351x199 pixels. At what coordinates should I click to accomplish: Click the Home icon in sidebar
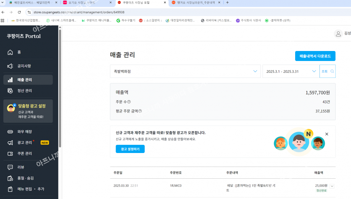click(x=10, y=52)
